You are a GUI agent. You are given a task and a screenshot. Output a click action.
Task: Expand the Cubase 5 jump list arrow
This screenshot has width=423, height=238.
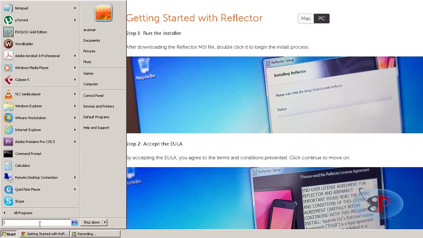pos(75,80)
